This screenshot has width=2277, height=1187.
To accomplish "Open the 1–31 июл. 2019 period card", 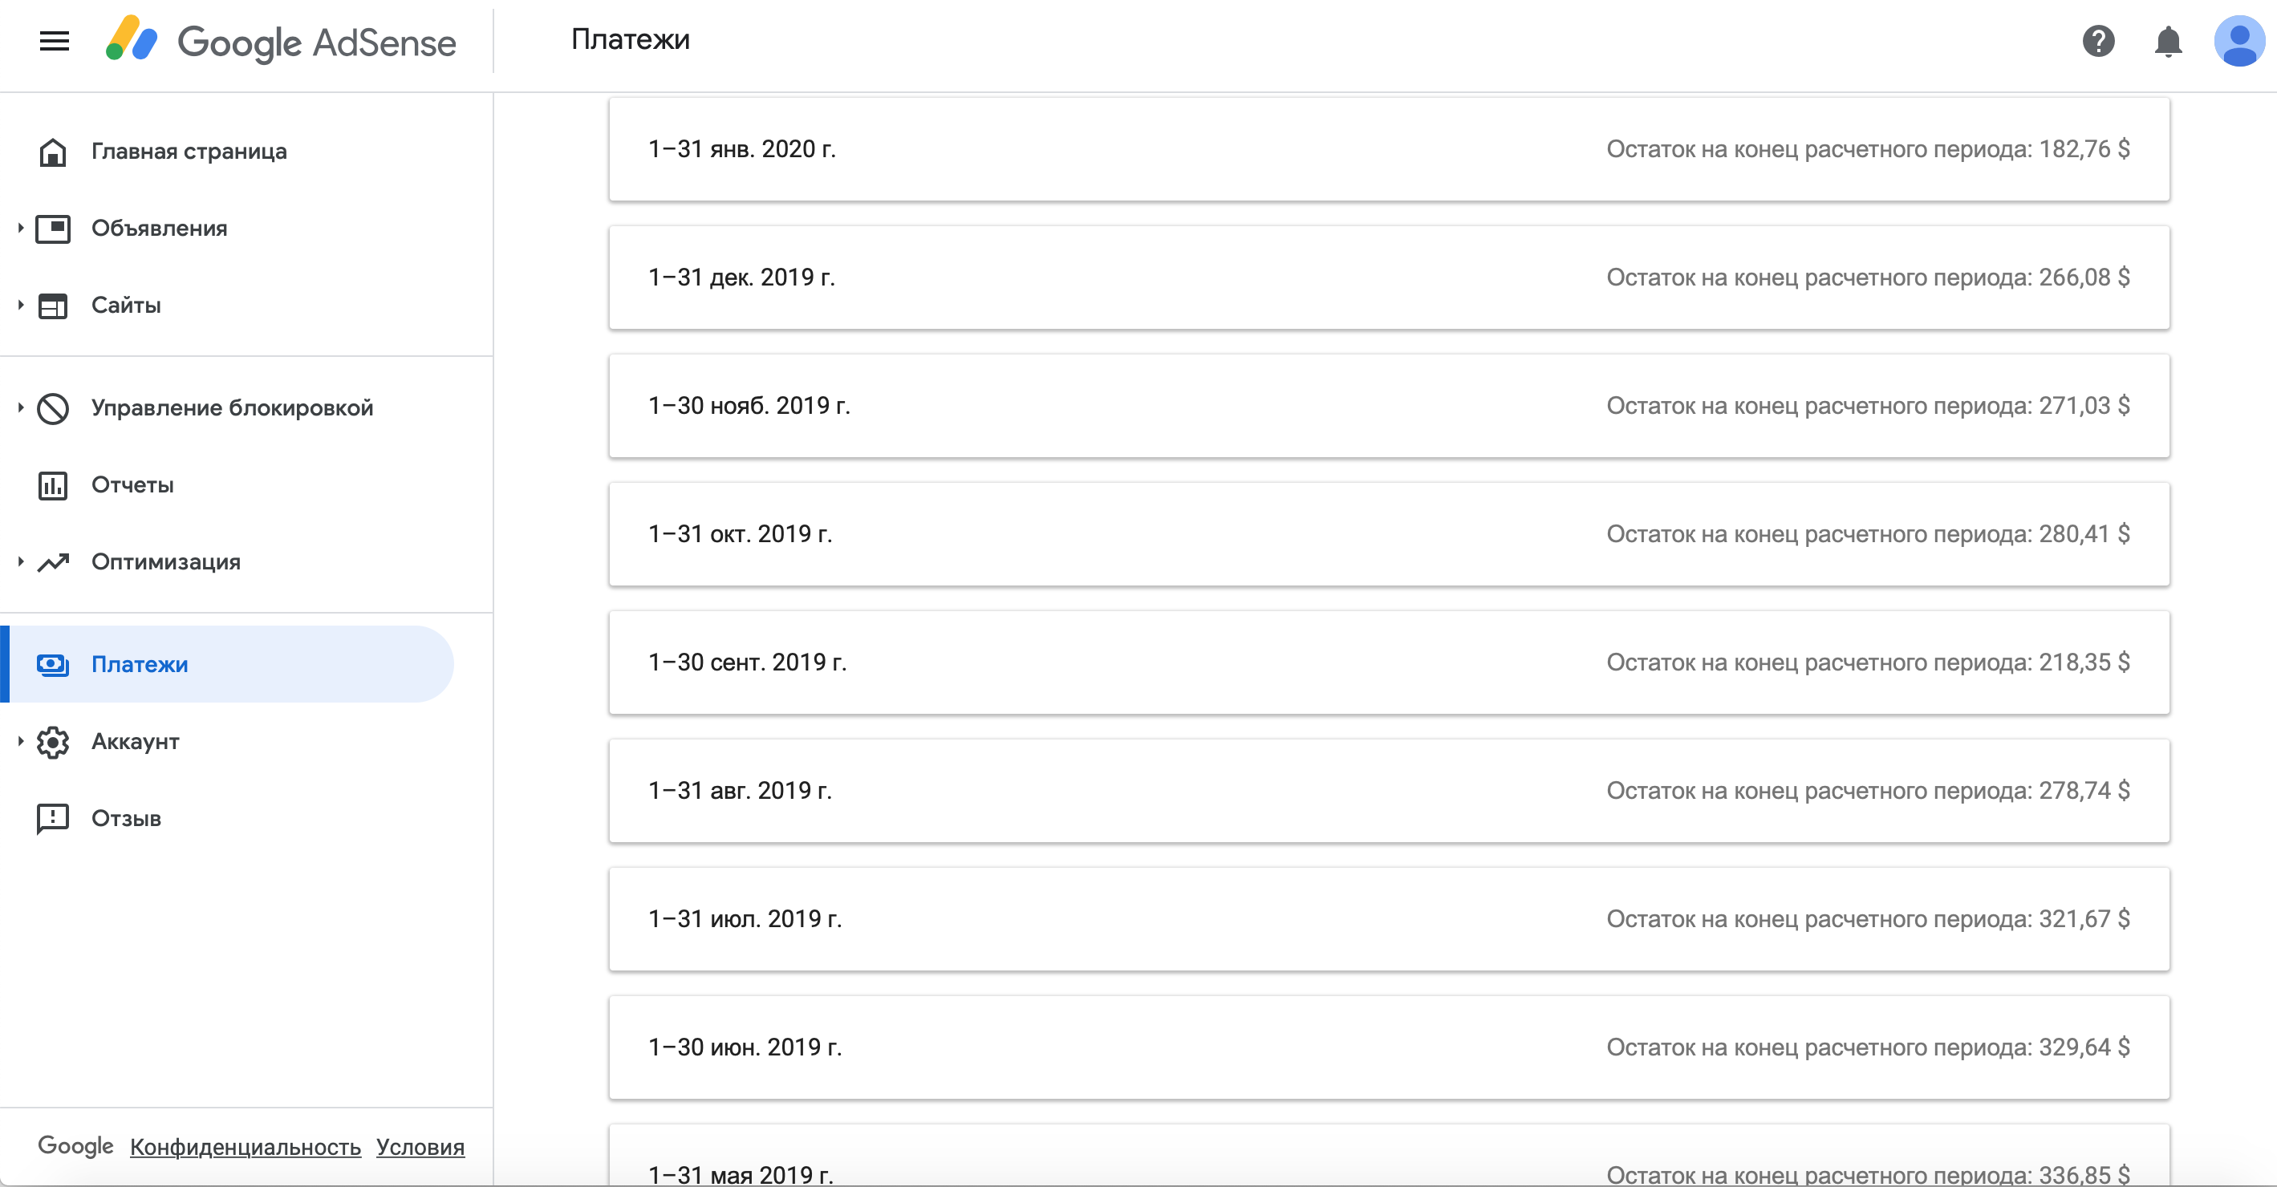I will click(x=1388, y=919).
